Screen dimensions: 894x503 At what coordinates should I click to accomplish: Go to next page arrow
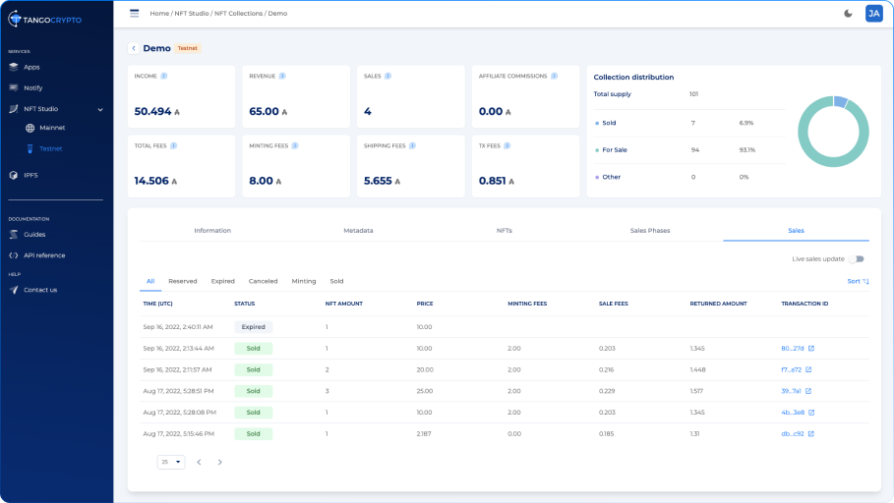pos(219,462)
